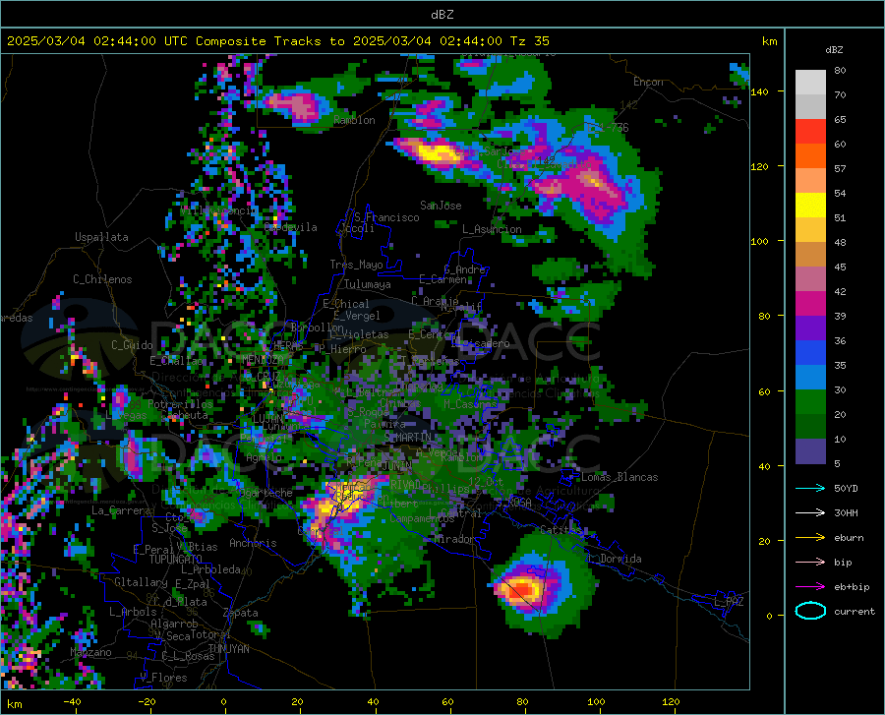Click the white 30HM arrow in legend
Viewport: 885px width, 715px height.
point(810,513)
